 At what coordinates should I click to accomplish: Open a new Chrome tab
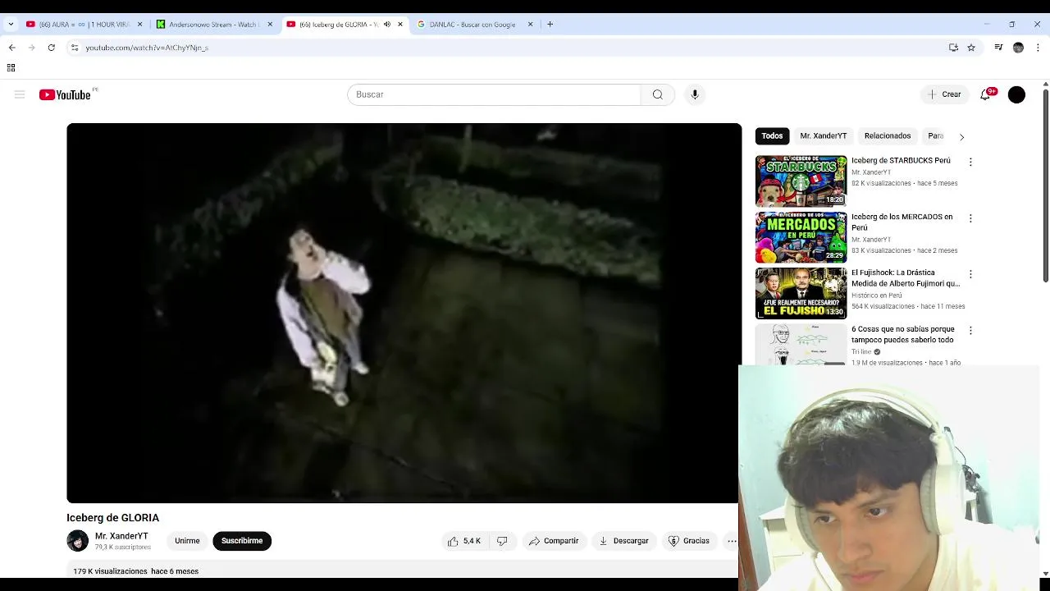(550, 25)
